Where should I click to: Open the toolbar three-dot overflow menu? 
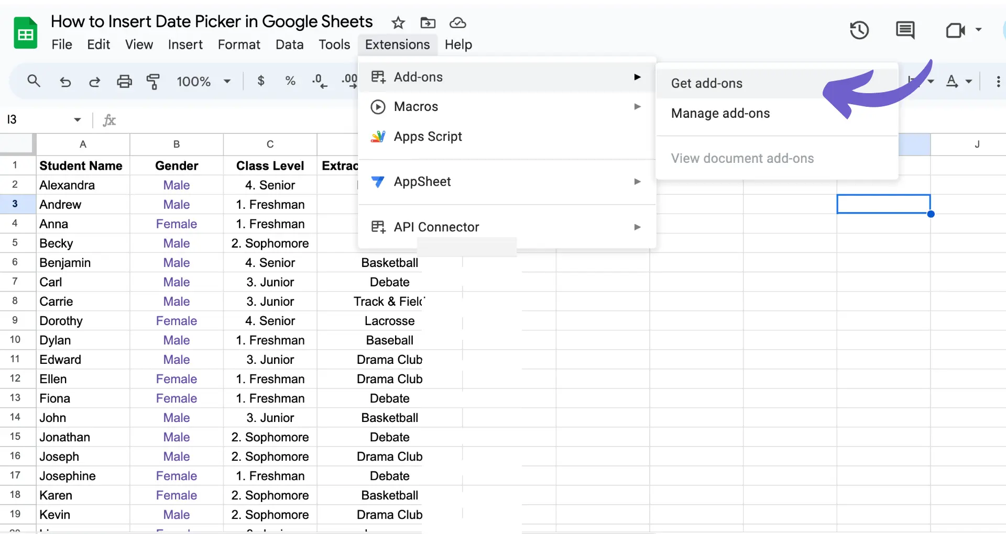(x=998, y=82)
